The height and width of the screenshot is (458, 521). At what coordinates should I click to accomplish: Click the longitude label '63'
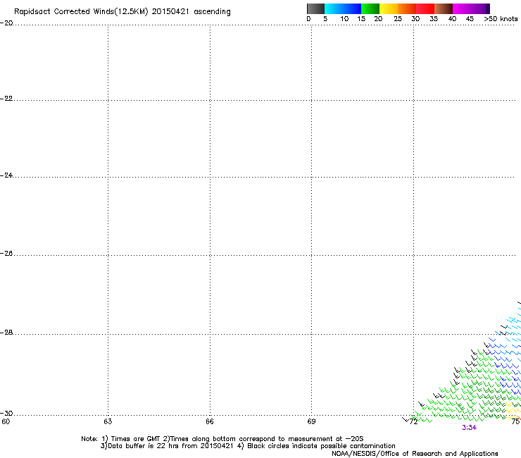point(108,422)
